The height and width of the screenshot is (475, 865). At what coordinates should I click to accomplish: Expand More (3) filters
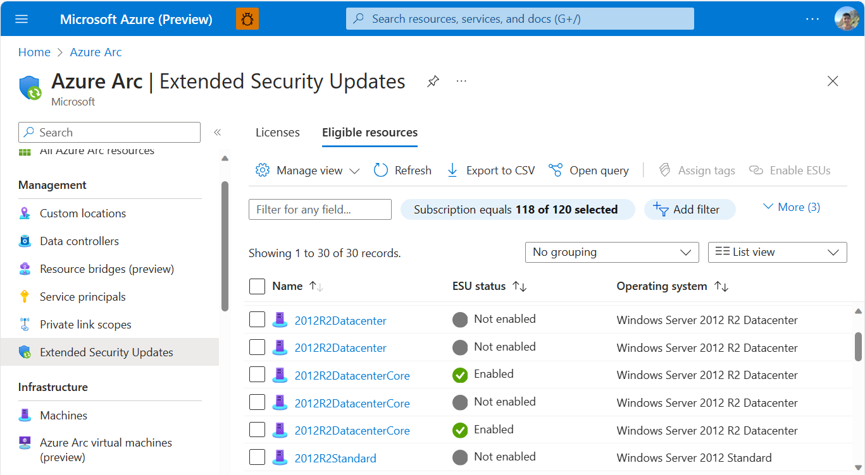(791, 207)
